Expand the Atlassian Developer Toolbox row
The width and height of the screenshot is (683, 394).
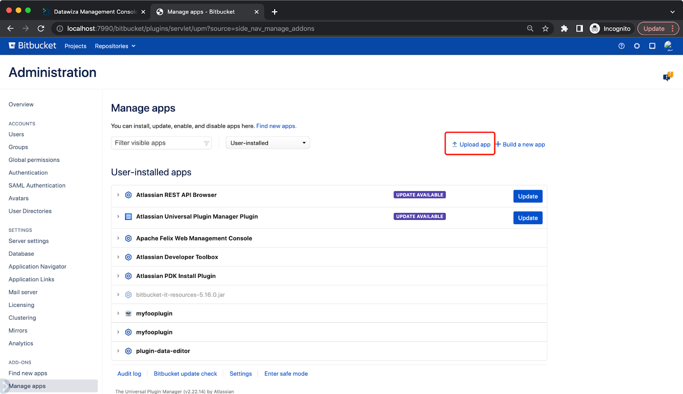[x=118, y=257]
